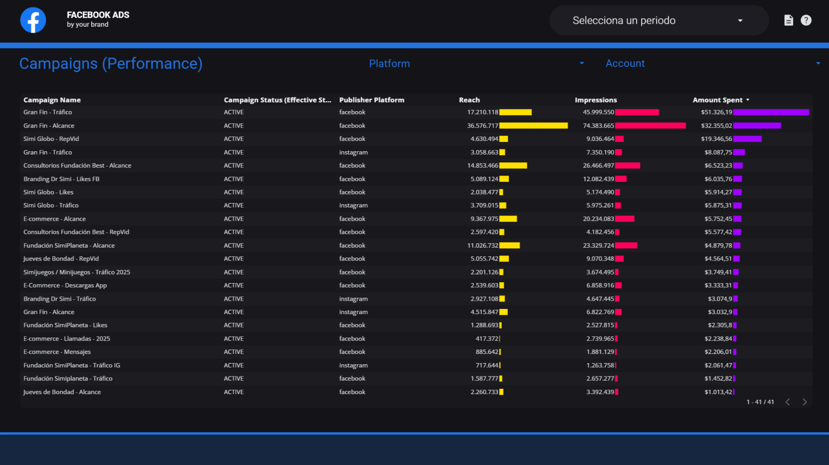Screen dimensions: 829x465
Task: Sort table by Campaign Name header
Action: pyautogui.click(x=52, y=100)
